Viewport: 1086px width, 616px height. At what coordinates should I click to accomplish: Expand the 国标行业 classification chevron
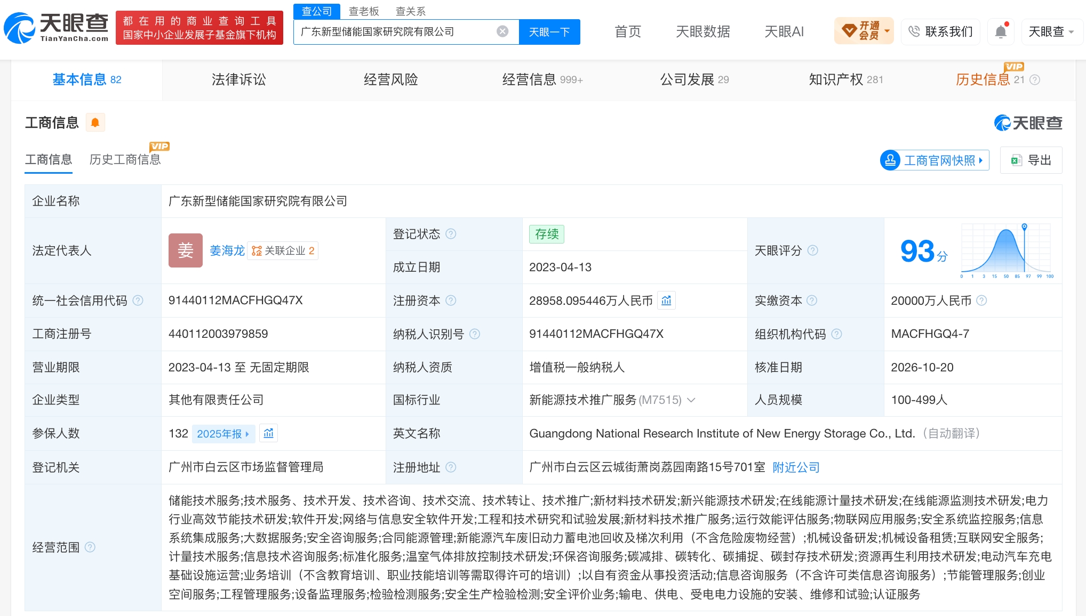691,400
